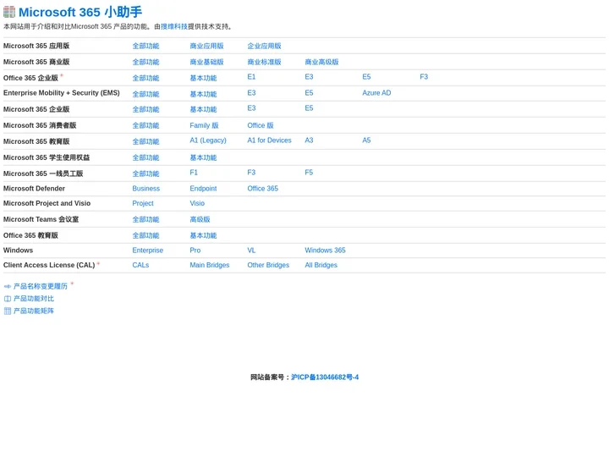Open the A3 education link
This screenshot has height=457, width=609.
pyautogui.click(x=309, y=140)
